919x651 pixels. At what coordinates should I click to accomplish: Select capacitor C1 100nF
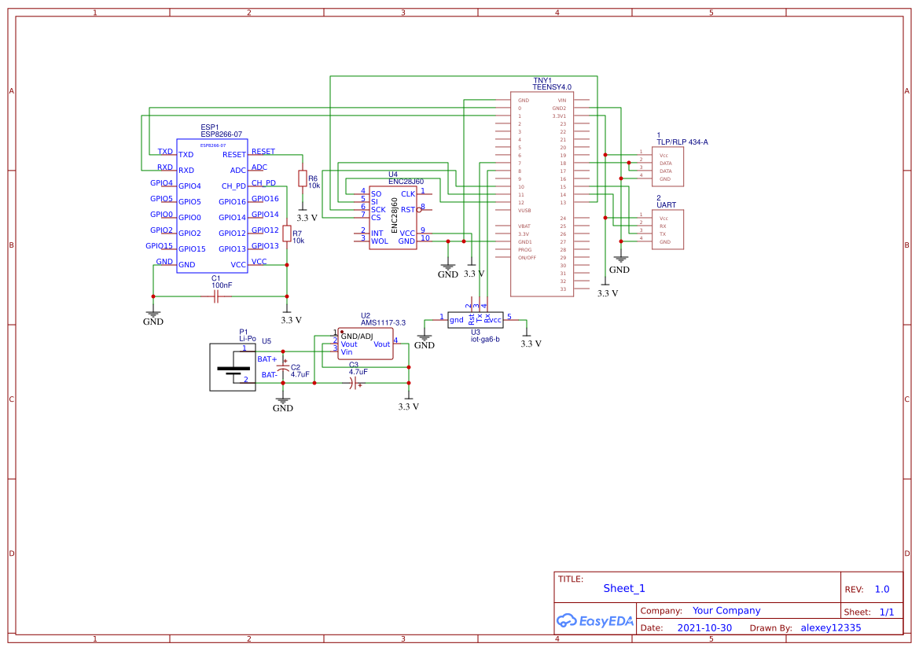[215, 296]
